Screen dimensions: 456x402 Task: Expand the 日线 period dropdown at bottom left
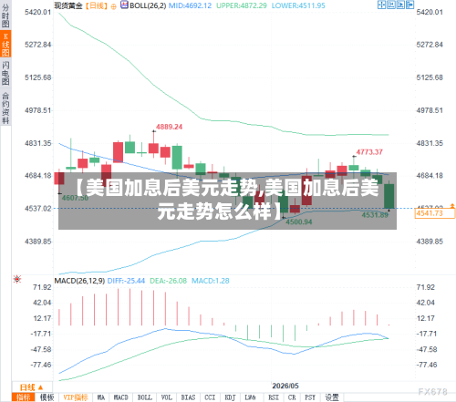coord(32,387)
